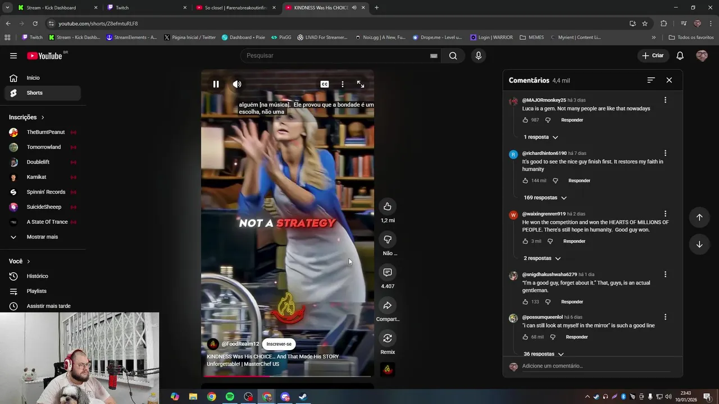Reply to the @possumqueenlol comment
Image resolution: width=719 pixels, height=404 pixels.
point(576,337)
